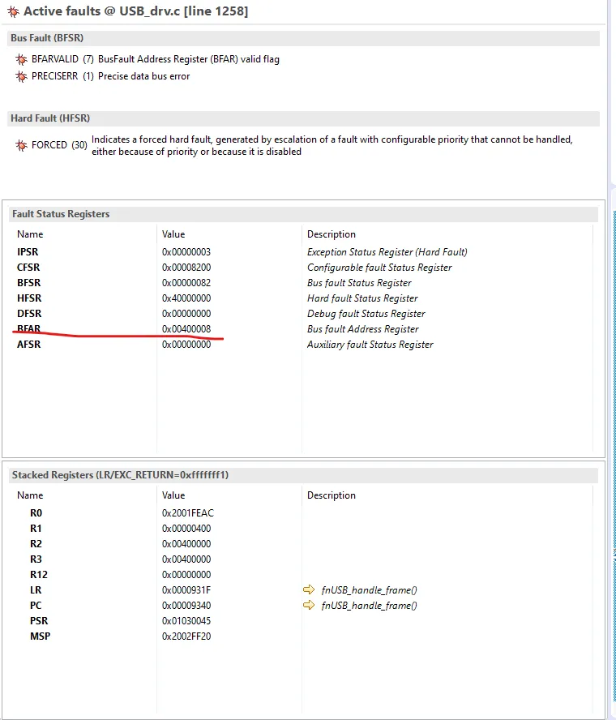
Task: Click the R1 value 0x00000400
Action: (186, 529)
